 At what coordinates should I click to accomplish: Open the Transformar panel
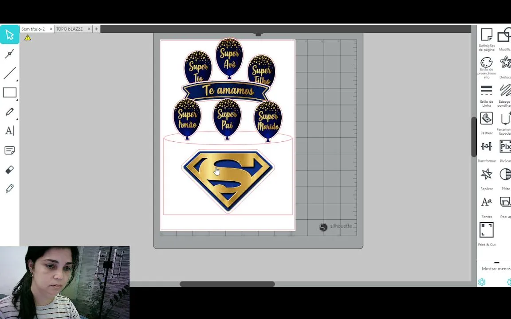(487, 152)
